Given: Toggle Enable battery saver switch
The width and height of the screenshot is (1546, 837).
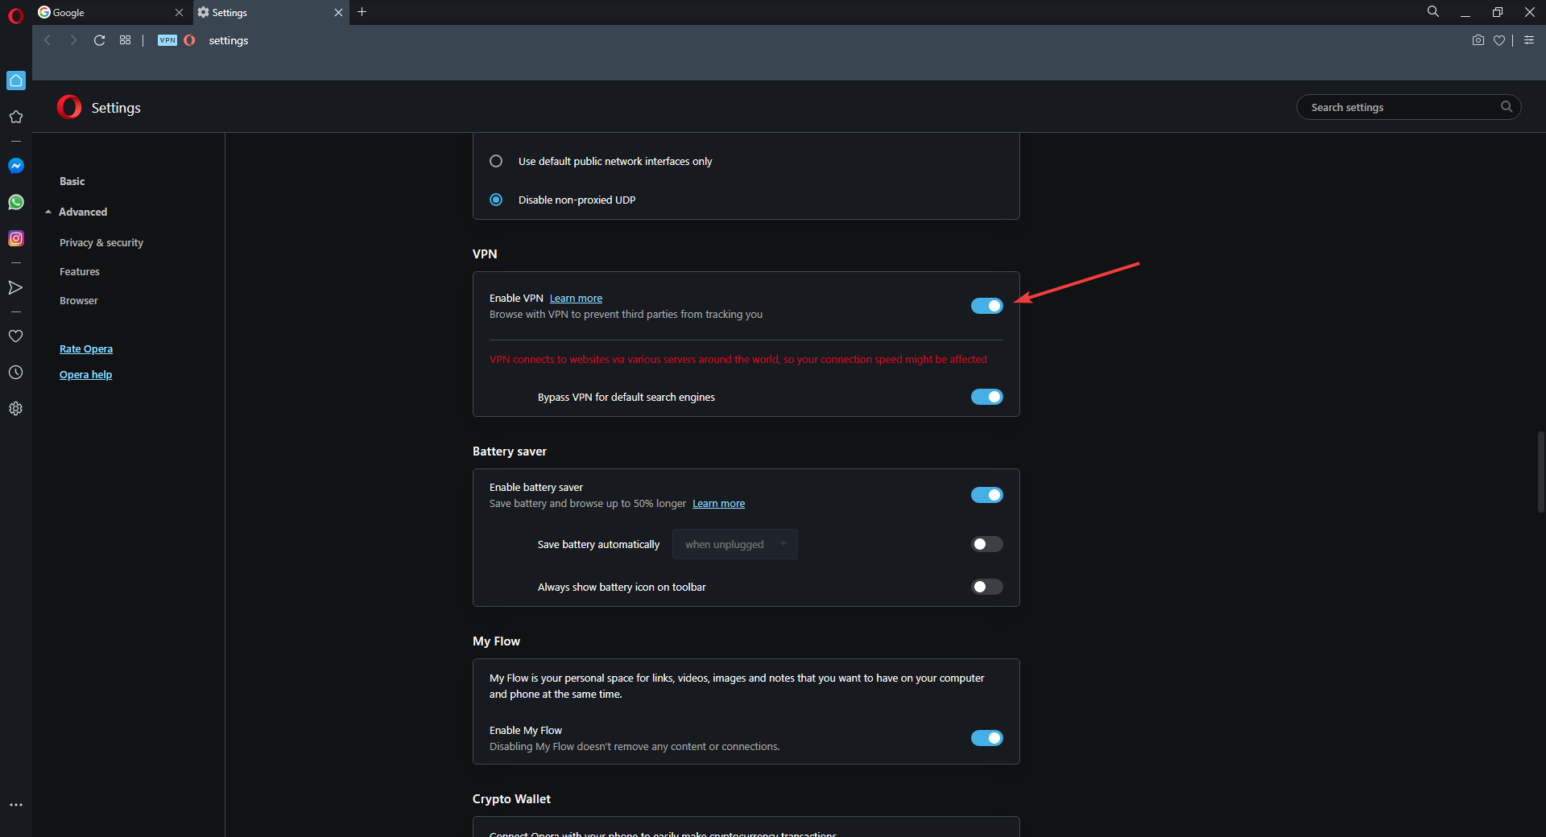Looking at the screenshot, I should coord(987,495).
